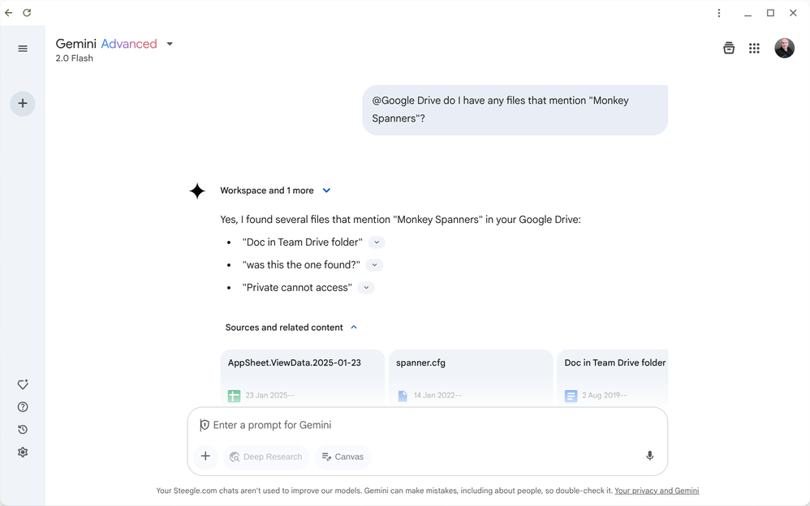Start a new chat with plus button
Image resolution: width=810 pixels, height=506 pixels.
tap(23, 103)
